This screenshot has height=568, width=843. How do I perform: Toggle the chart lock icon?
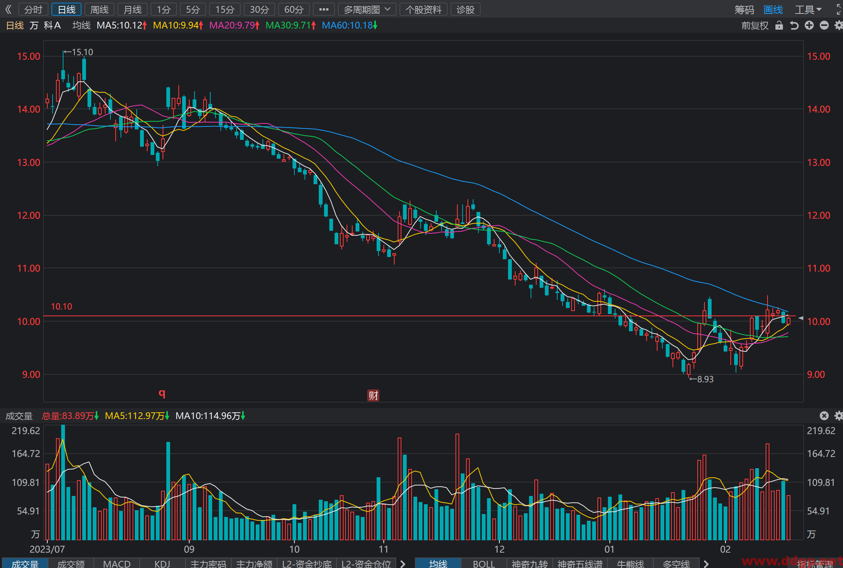(x=779, y=26)
